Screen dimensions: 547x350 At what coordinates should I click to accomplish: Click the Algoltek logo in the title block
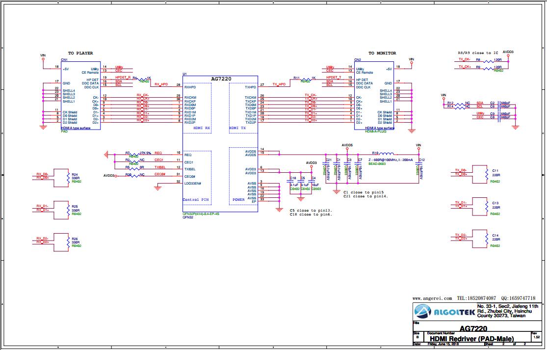(x=444, y=311)
